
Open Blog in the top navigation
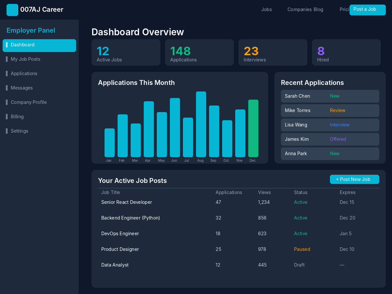click(318, 9)
